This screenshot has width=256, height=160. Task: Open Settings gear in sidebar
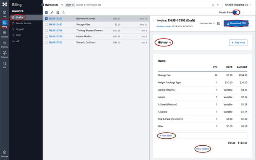[5, 154]
